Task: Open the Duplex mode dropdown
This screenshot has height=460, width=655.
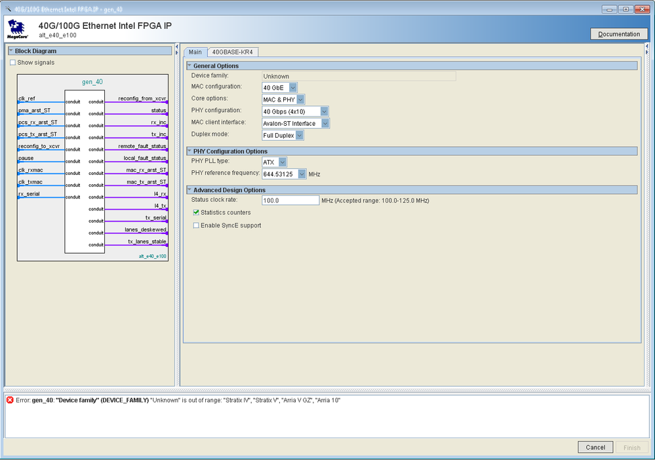Action: [299, 136]
